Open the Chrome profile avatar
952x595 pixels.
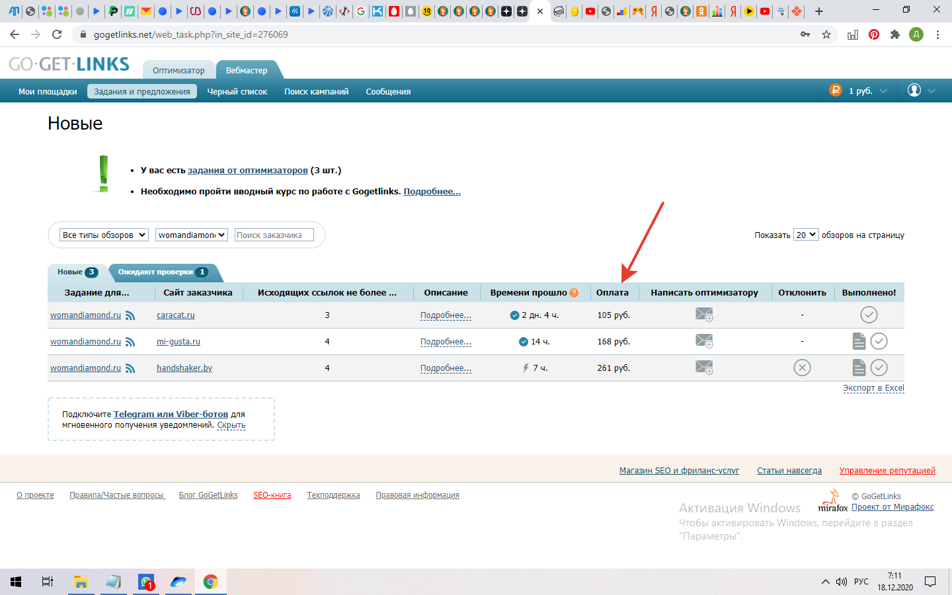[x=916, y=34]
